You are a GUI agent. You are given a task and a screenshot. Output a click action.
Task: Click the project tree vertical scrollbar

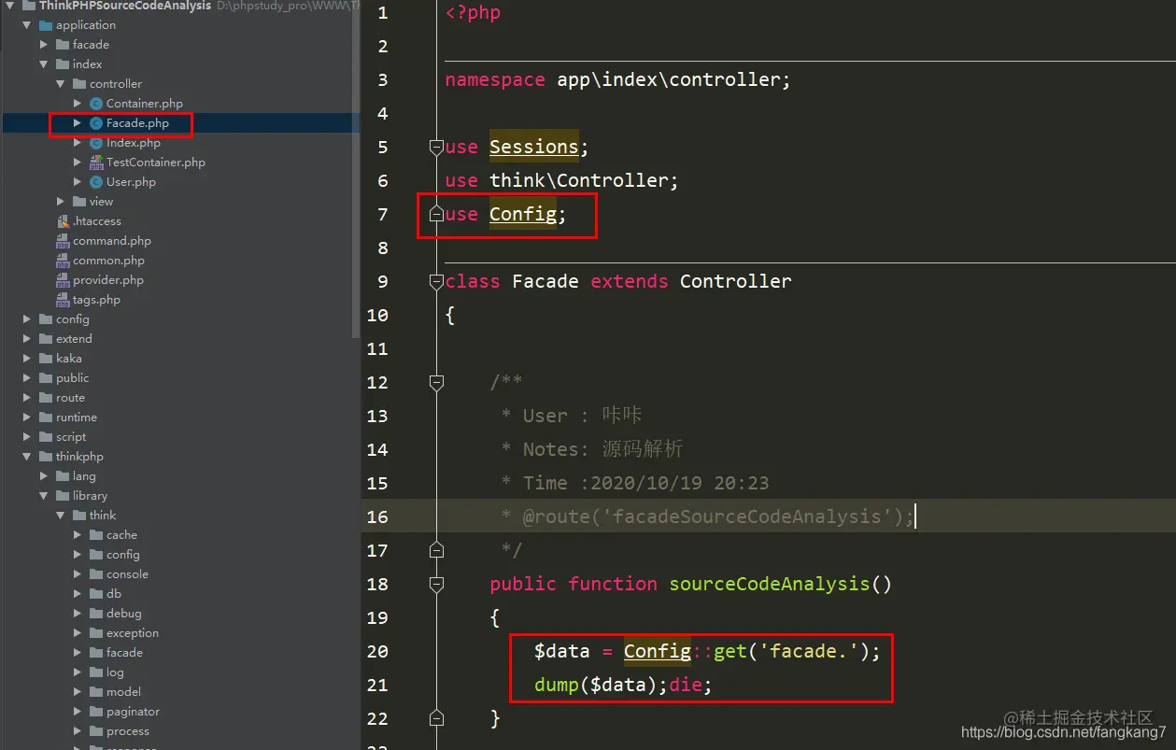point(356,168)
